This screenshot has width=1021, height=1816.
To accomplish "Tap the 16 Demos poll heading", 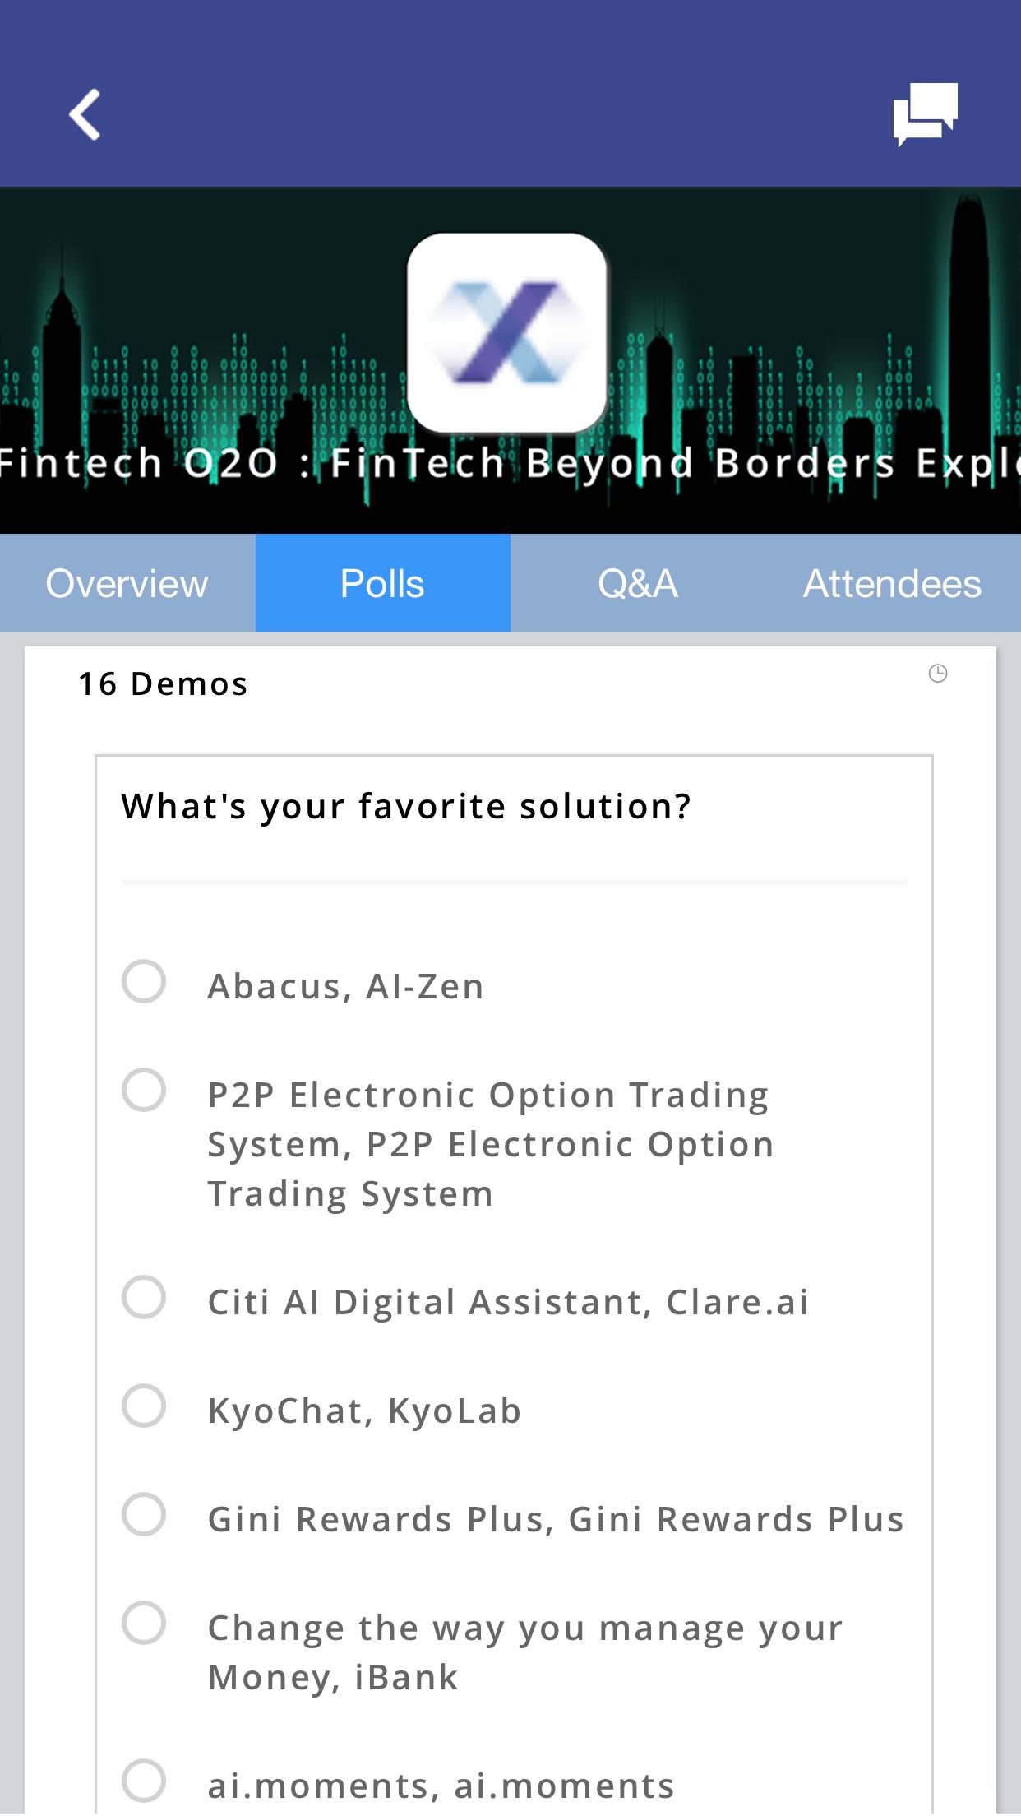I will click(163, 684).
